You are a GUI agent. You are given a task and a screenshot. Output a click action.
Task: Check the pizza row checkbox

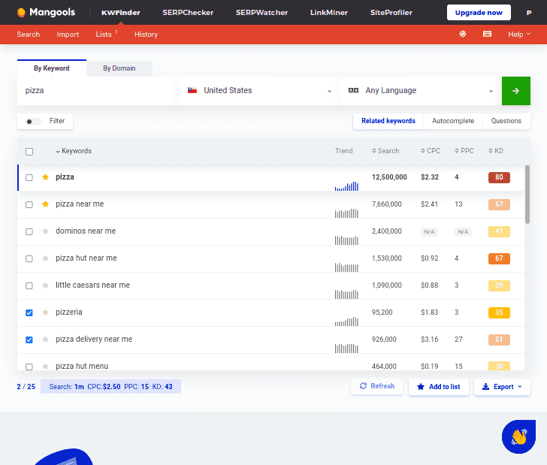[x=29, y=177]
